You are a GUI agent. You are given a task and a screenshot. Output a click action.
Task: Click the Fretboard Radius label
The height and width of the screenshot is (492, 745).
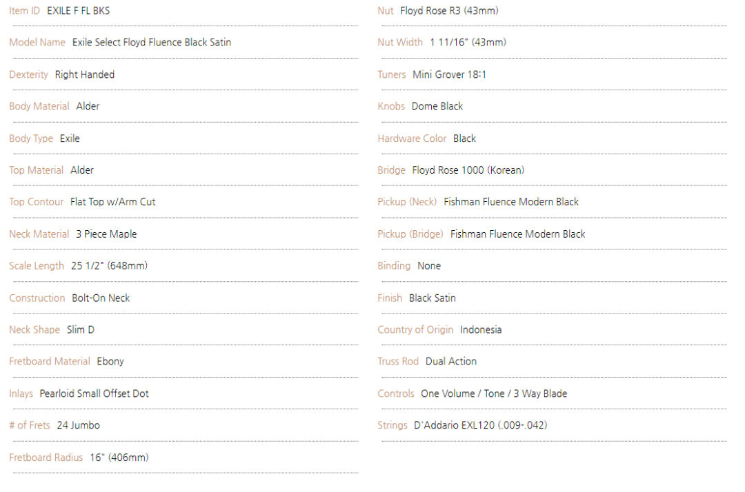pyautogui.click(x=46, y=458)
